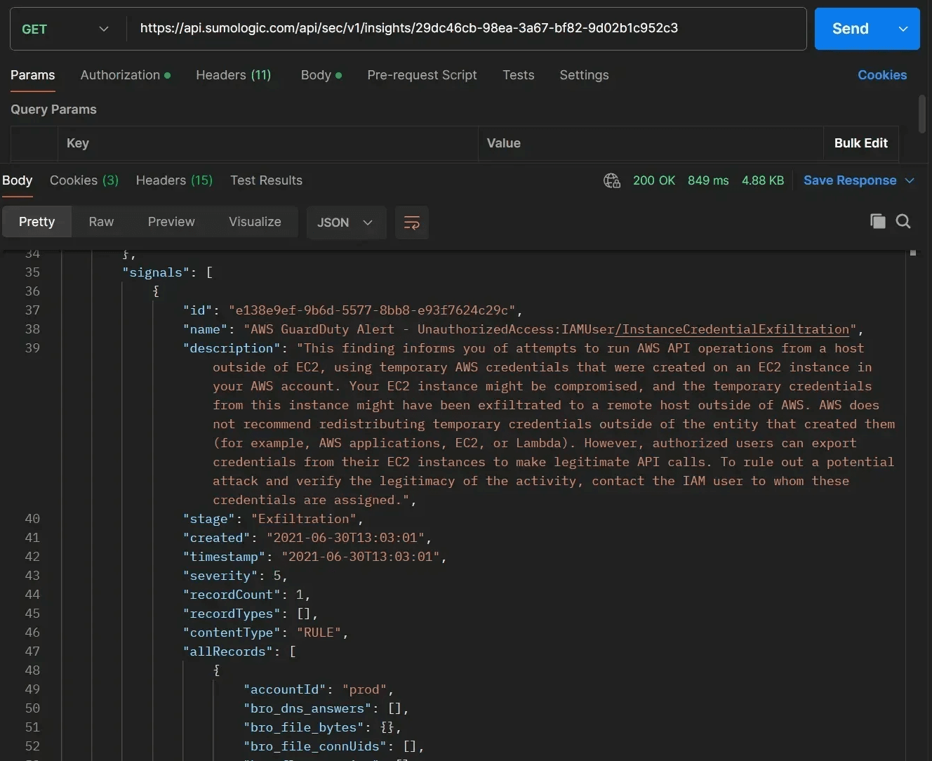Copy the response body with the copy icon
This screenshot has height=761, width=932.
click(877, 222)
